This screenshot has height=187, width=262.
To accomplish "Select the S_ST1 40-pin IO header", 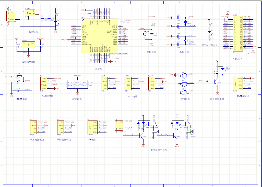I will point(237,34).
